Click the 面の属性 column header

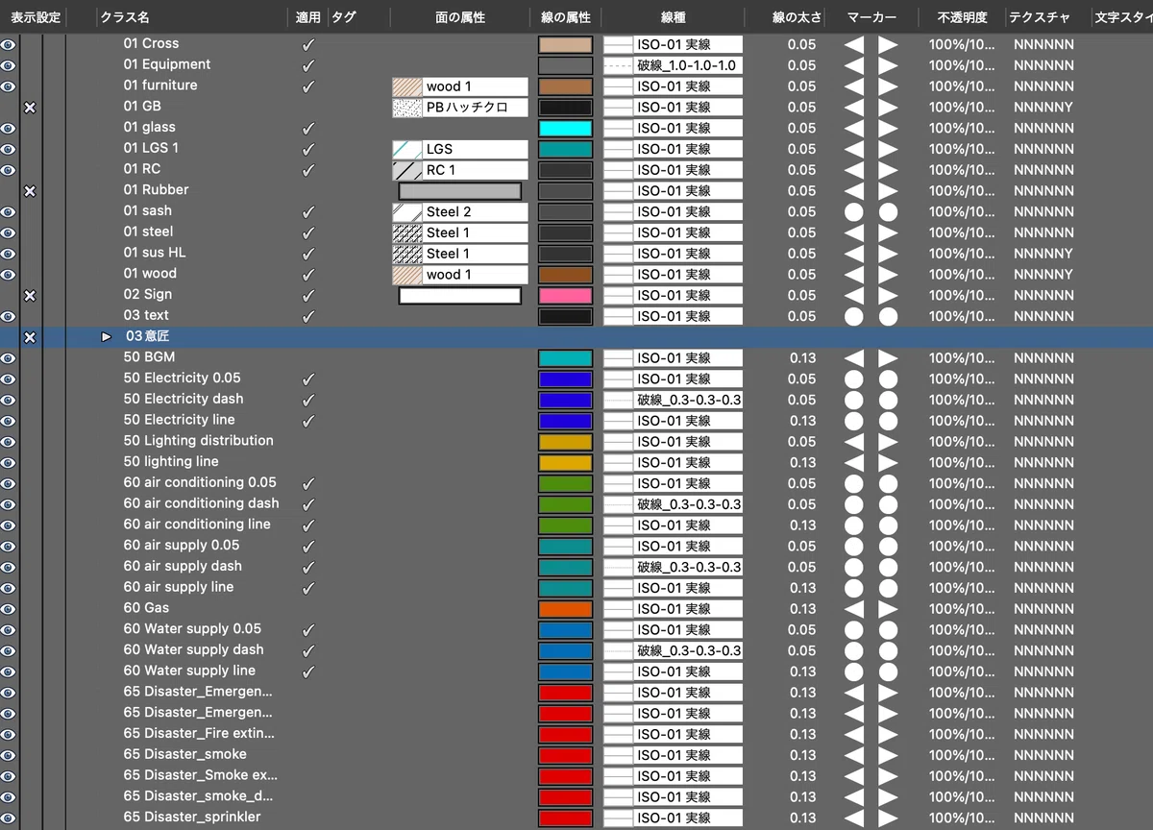[x=460, y=17]
